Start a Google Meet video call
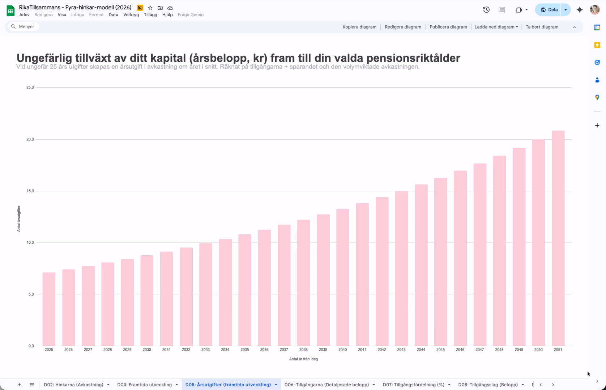 (518, 10)
